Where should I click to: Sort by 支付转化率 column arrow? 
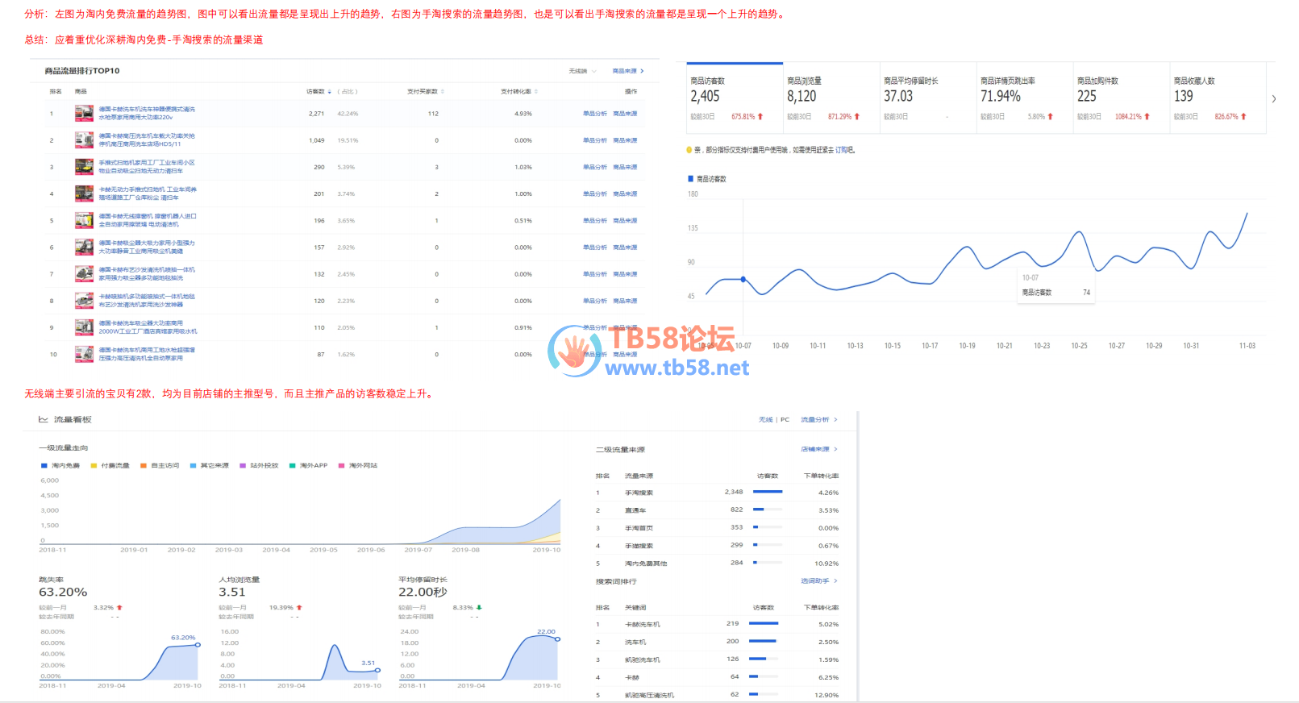(x=536, y=91)
